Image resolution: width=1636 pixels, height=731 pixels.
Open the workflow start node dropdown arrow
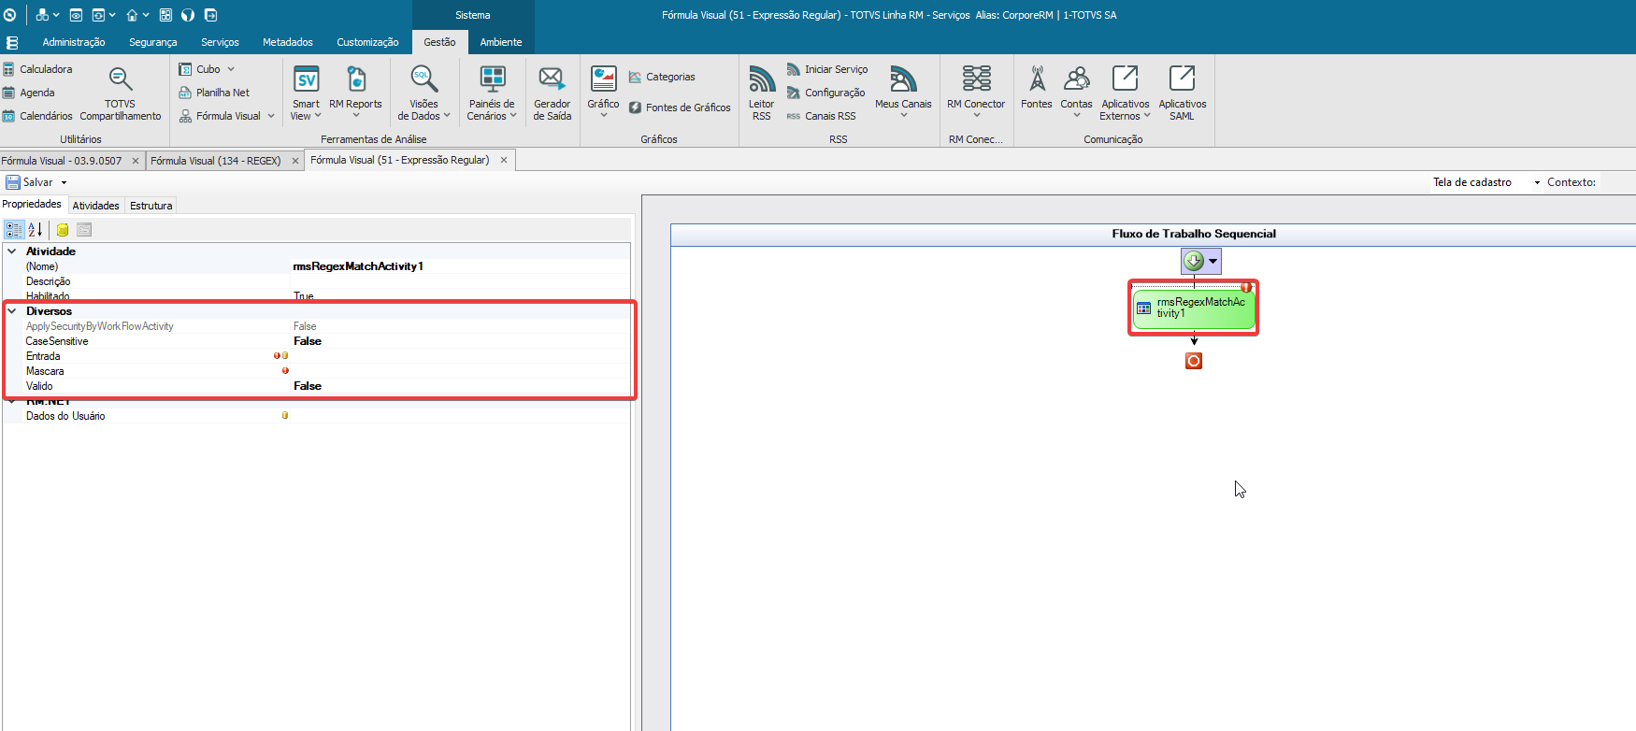click(1213, 262)
